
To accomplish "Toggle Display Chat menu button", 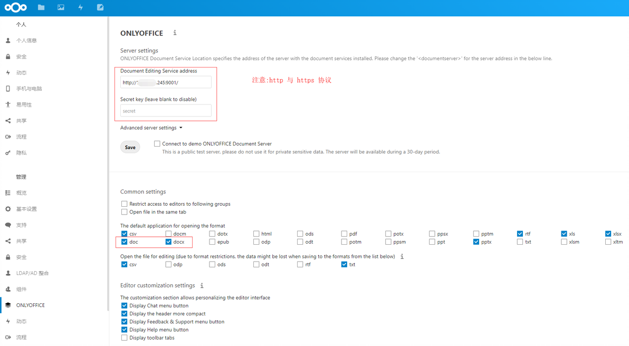I will 125,305.
